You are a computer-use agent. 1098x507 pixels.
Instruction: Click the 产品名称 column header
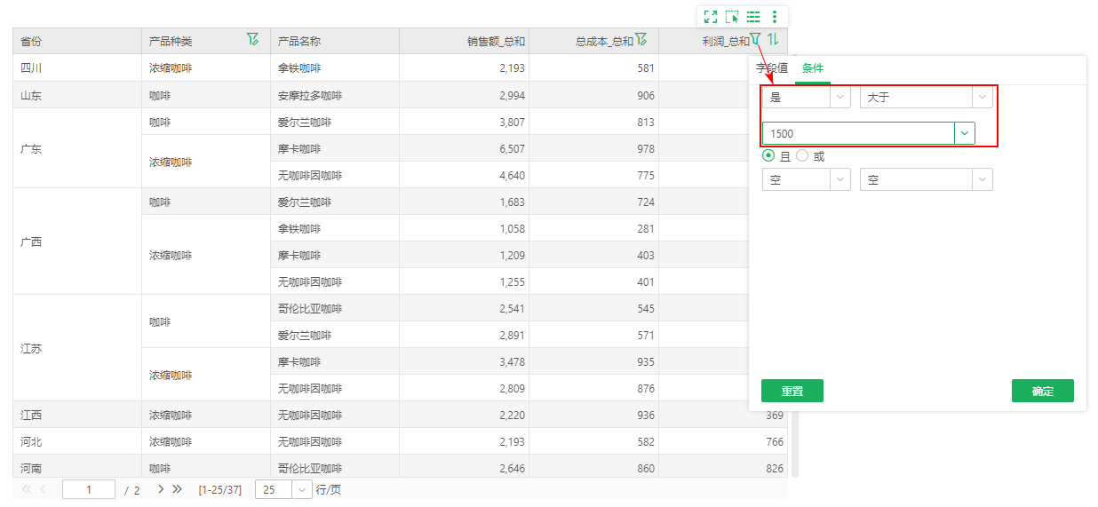point(335,41)
